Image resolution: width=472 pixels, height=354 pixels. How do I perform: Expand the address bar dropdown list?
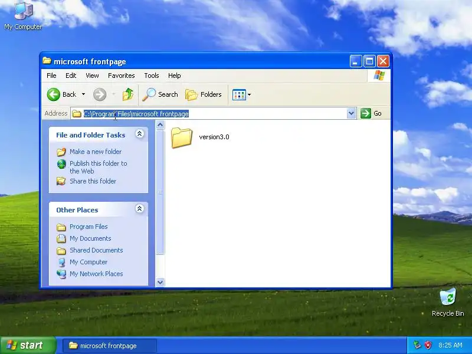click(351, 113)
